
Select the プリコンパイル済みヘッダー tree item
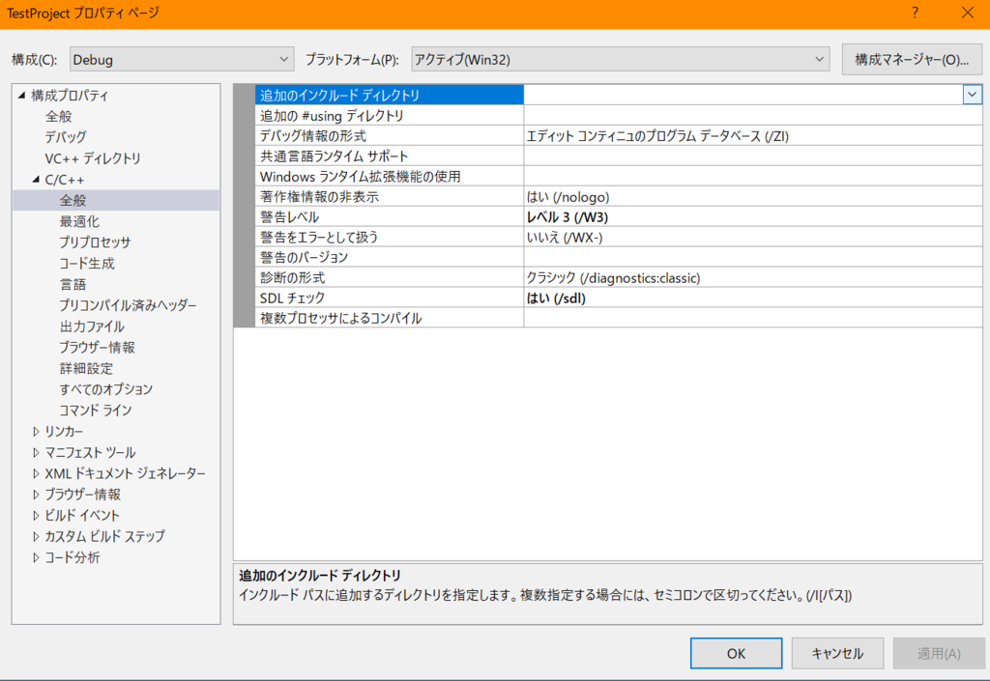[x=129, y=305]
